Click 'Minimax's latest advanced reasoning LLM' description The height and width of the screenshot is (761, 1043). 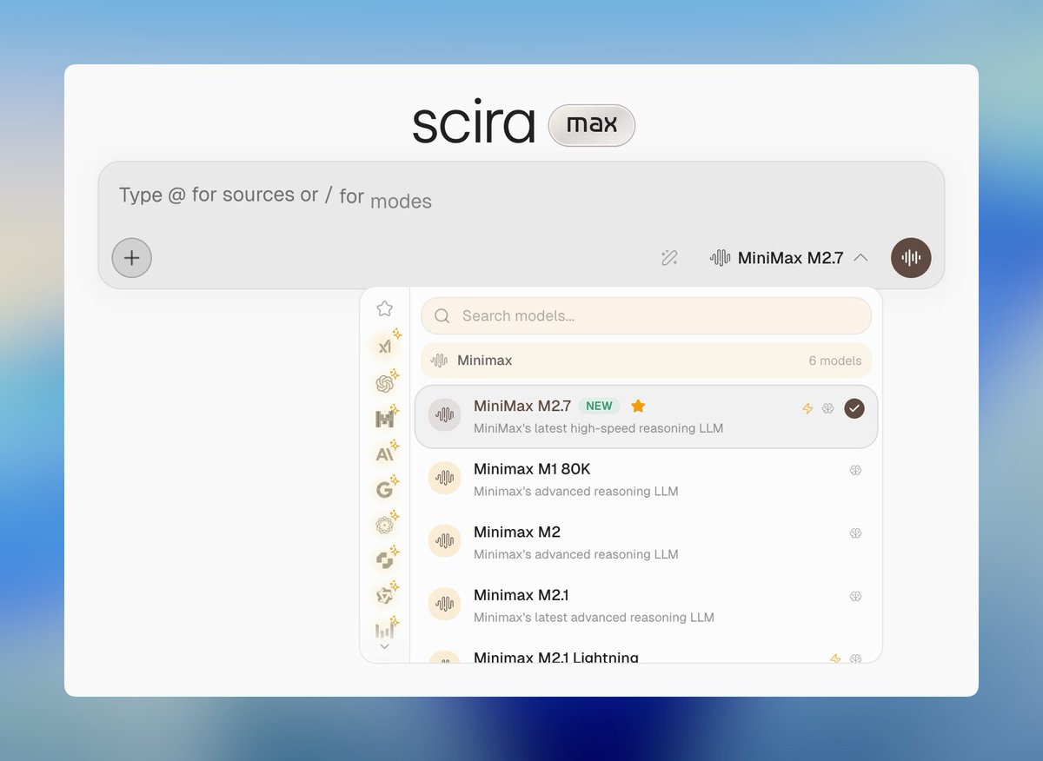pyautogui.click(x=594, y=618)
